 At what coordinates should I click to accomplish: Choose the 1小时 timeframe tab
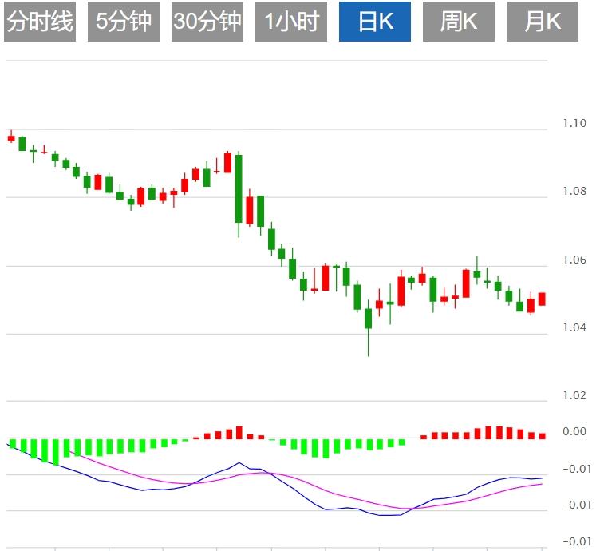point(291,22)
